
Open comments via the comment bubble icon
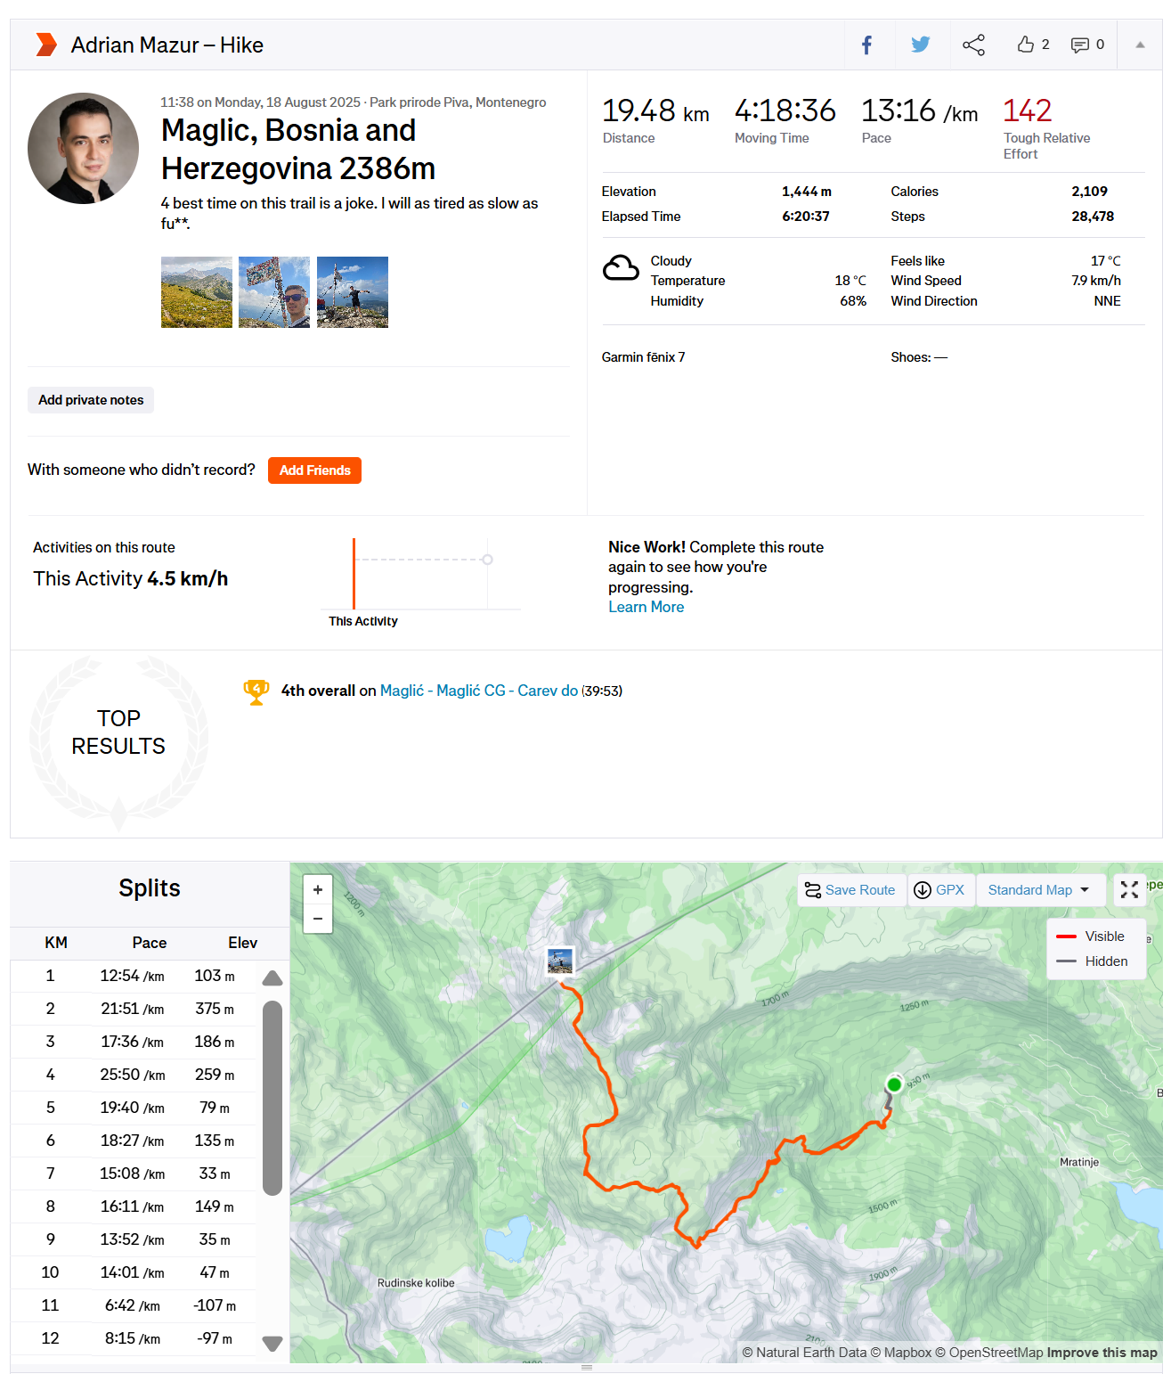pyautogui.click(x=1079, y=45)
